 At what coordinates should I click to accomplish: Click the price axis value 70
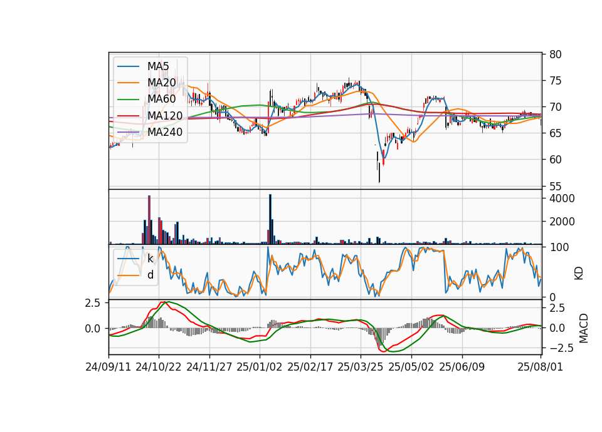[x=555, y=107]
